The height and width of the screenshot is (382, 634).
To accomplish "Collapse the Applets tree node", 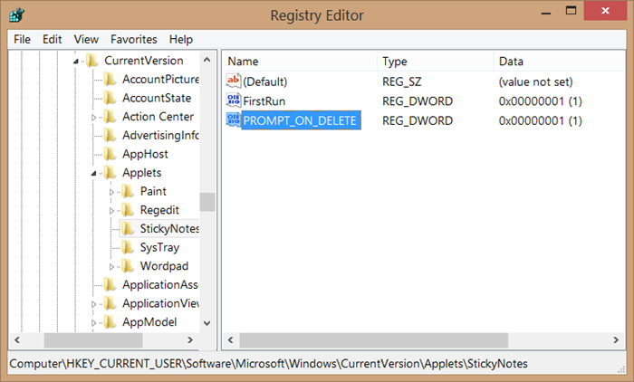I will (x=94, y=173).
